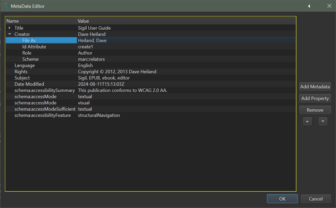Click the Rights copyright value text
336x208 pixels.
(x=117, y=71)
